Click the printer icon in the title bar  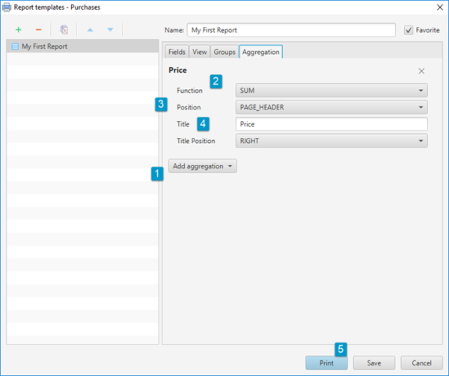click(x=7, y=7)
